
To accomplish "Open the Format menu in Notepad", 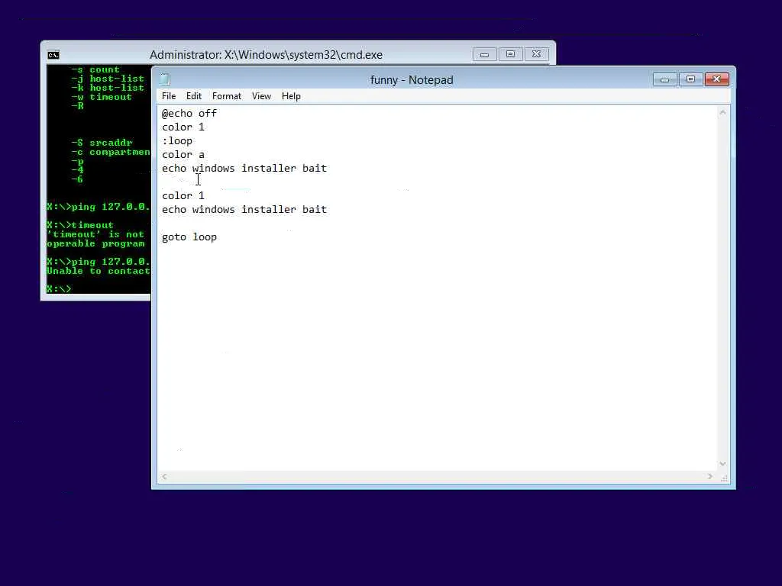I will 226,96.
